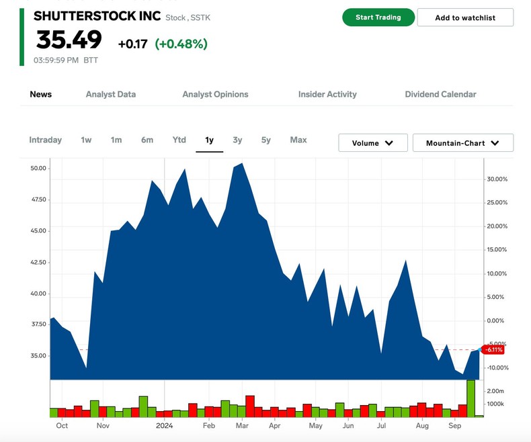Open the News tab

coord(41,94)
